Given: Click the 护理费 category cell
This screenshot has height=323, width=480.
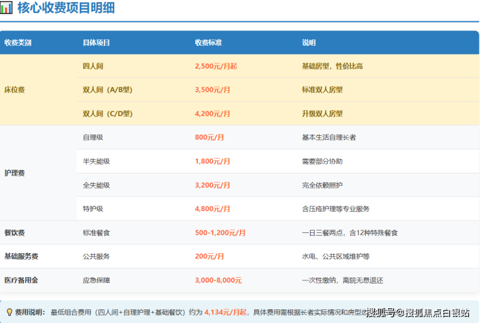Looking at the screenshot, I should 15,173.
